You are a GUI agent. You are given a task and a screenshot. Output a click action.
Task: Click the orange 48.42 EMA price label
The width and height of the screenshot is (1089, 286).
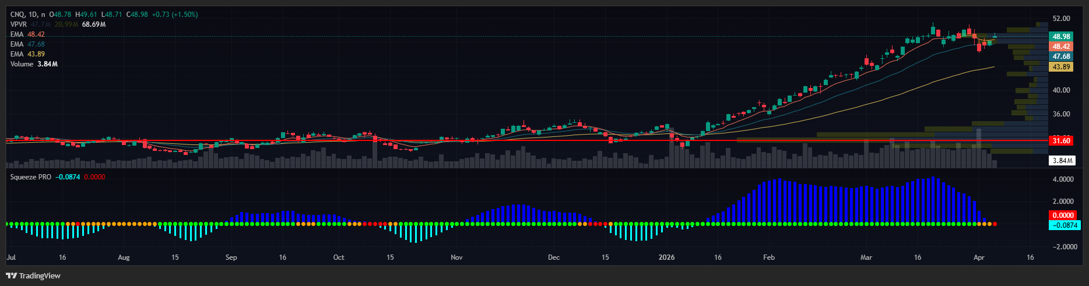point(1061,47)
